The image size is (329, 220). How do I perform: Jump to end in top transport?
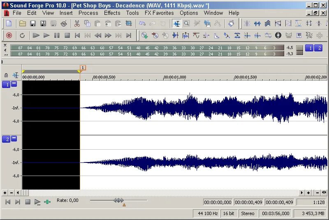(x=129, y=35)
